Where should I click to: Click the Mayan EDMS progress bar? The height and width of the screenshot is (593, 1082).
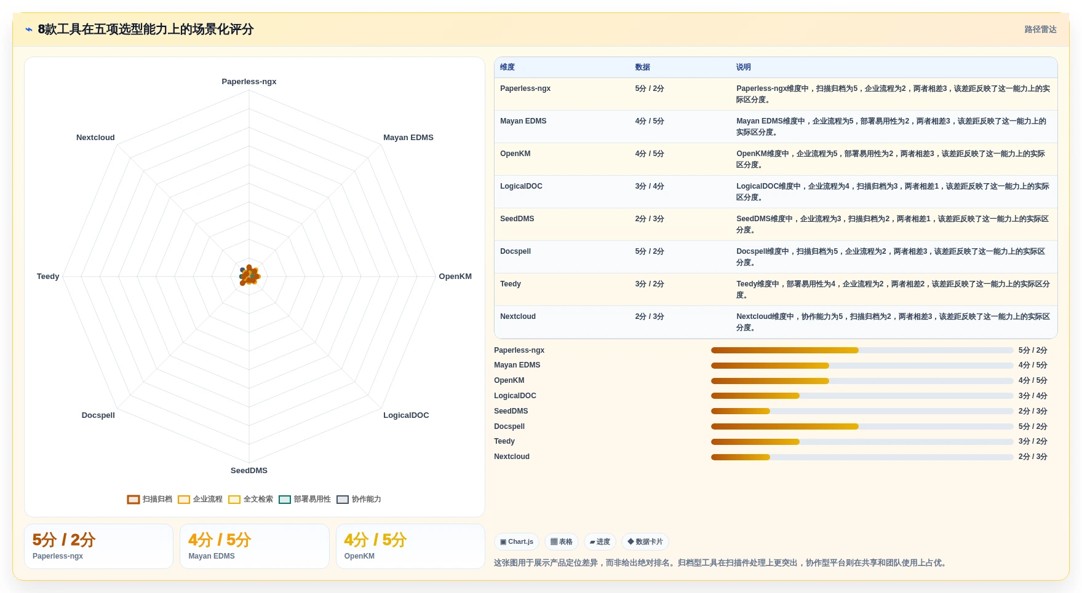(862, 366)
